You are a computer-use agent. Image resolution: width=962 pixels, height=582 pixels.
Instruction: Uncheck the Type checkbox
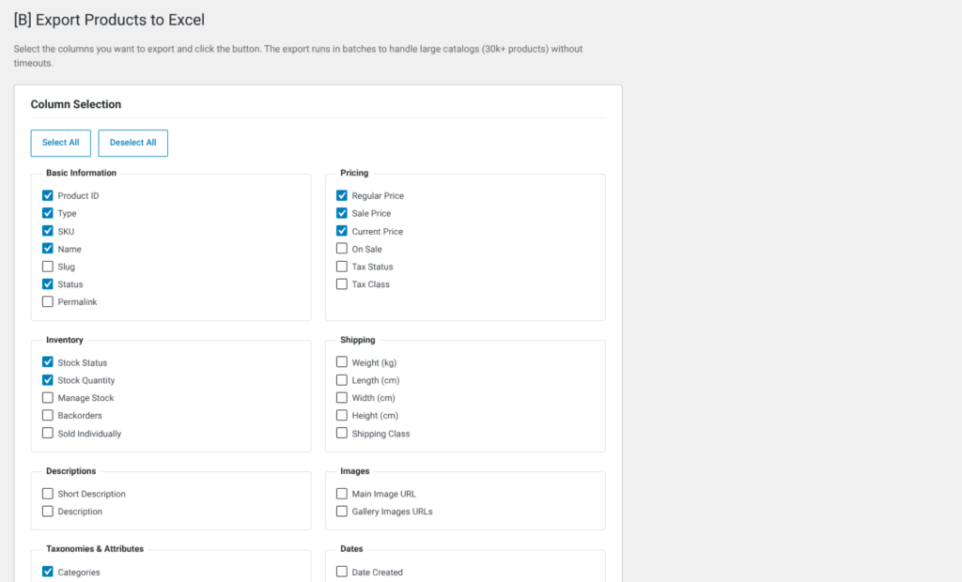pyautogui.click(x=47, y=213)
